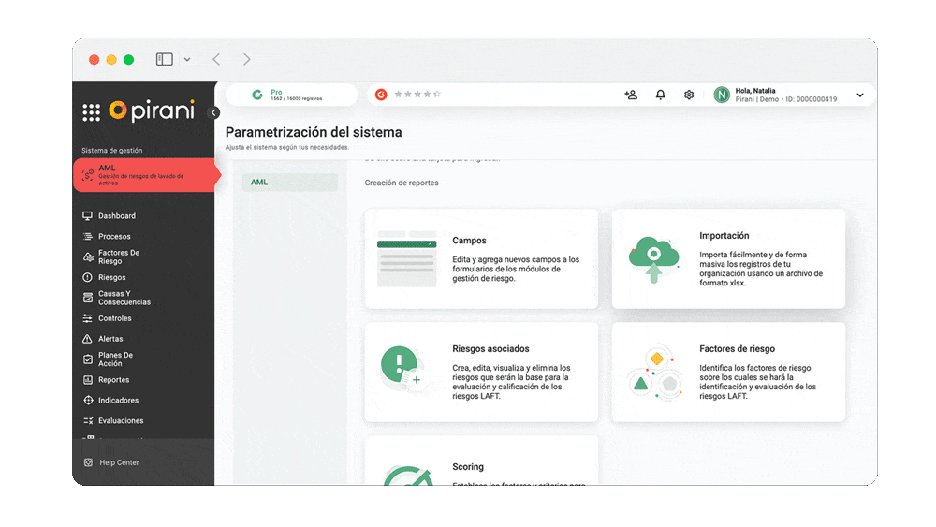Screen dimensions: 936x527
Task: Click the Dashboard monitor icon in sidebar
Action: coord(88,216)
